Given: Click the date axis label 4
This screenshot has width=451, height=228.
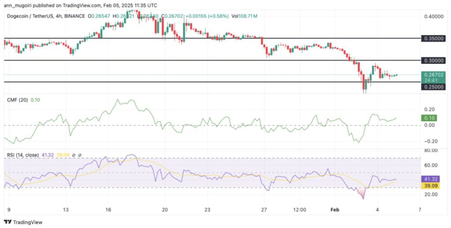Looking at the screenshot, I should coord(377,210).
